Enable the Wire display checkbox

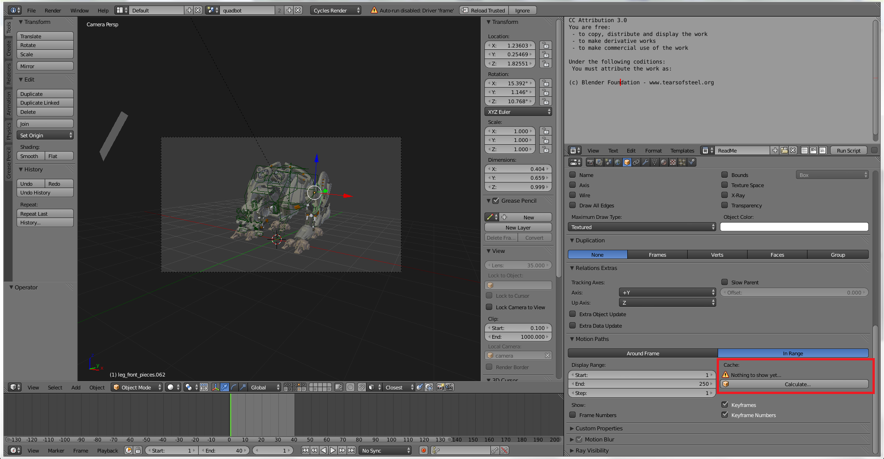[572, 195]
